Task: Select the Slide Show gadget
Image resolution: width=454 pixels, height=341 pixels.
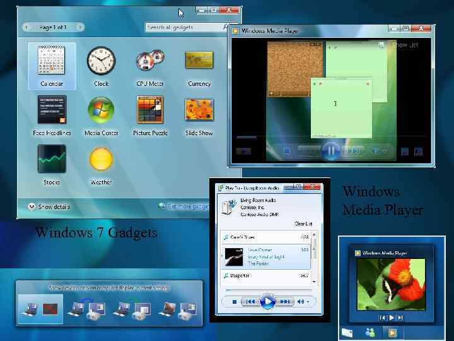Action: tap(199, 116)
